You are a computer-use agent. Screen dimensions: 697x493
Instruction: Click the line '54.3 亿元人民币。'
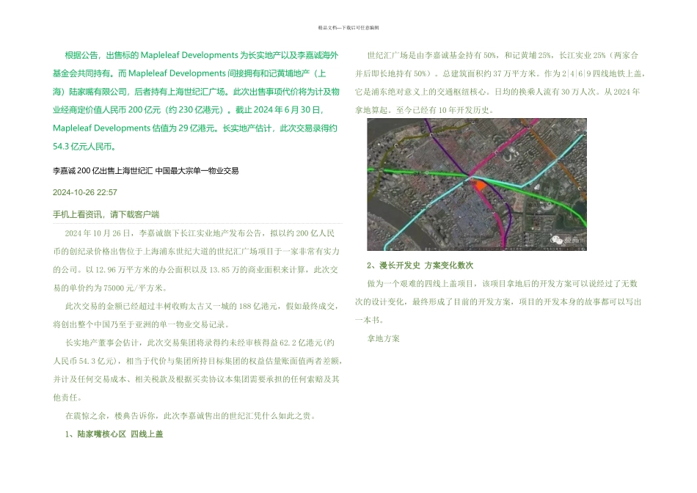84,146
